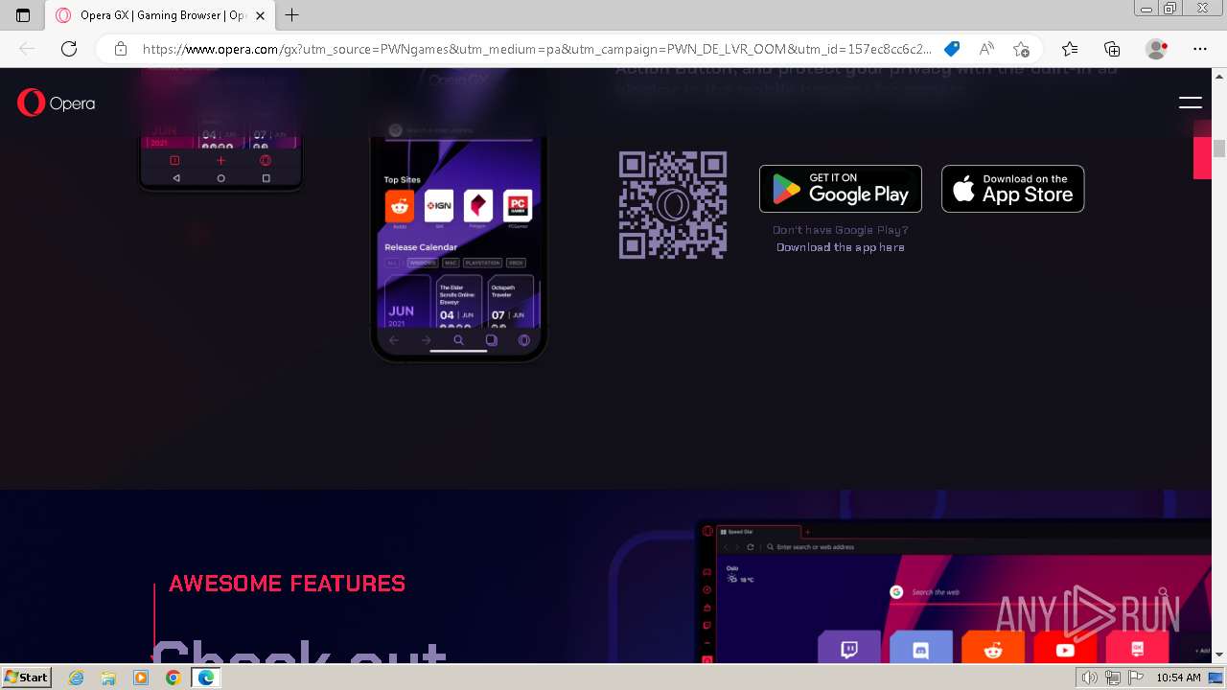Open the Windows Start menu
The width and height of the screenshot is (1227, 690).
click(x=27, y=678)
